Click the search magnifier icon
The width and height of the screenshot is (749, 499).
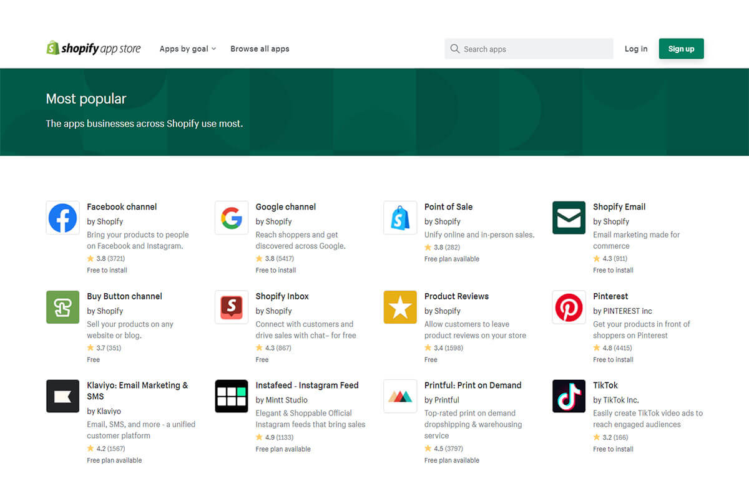click(x=455, y=49)
